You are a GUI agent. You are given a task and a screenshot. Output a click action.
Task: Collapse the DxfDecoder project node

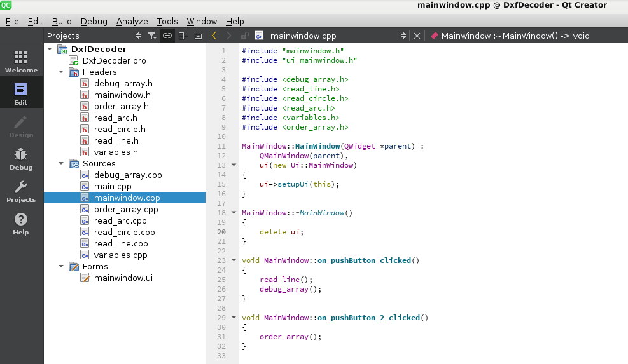point(50,49)
